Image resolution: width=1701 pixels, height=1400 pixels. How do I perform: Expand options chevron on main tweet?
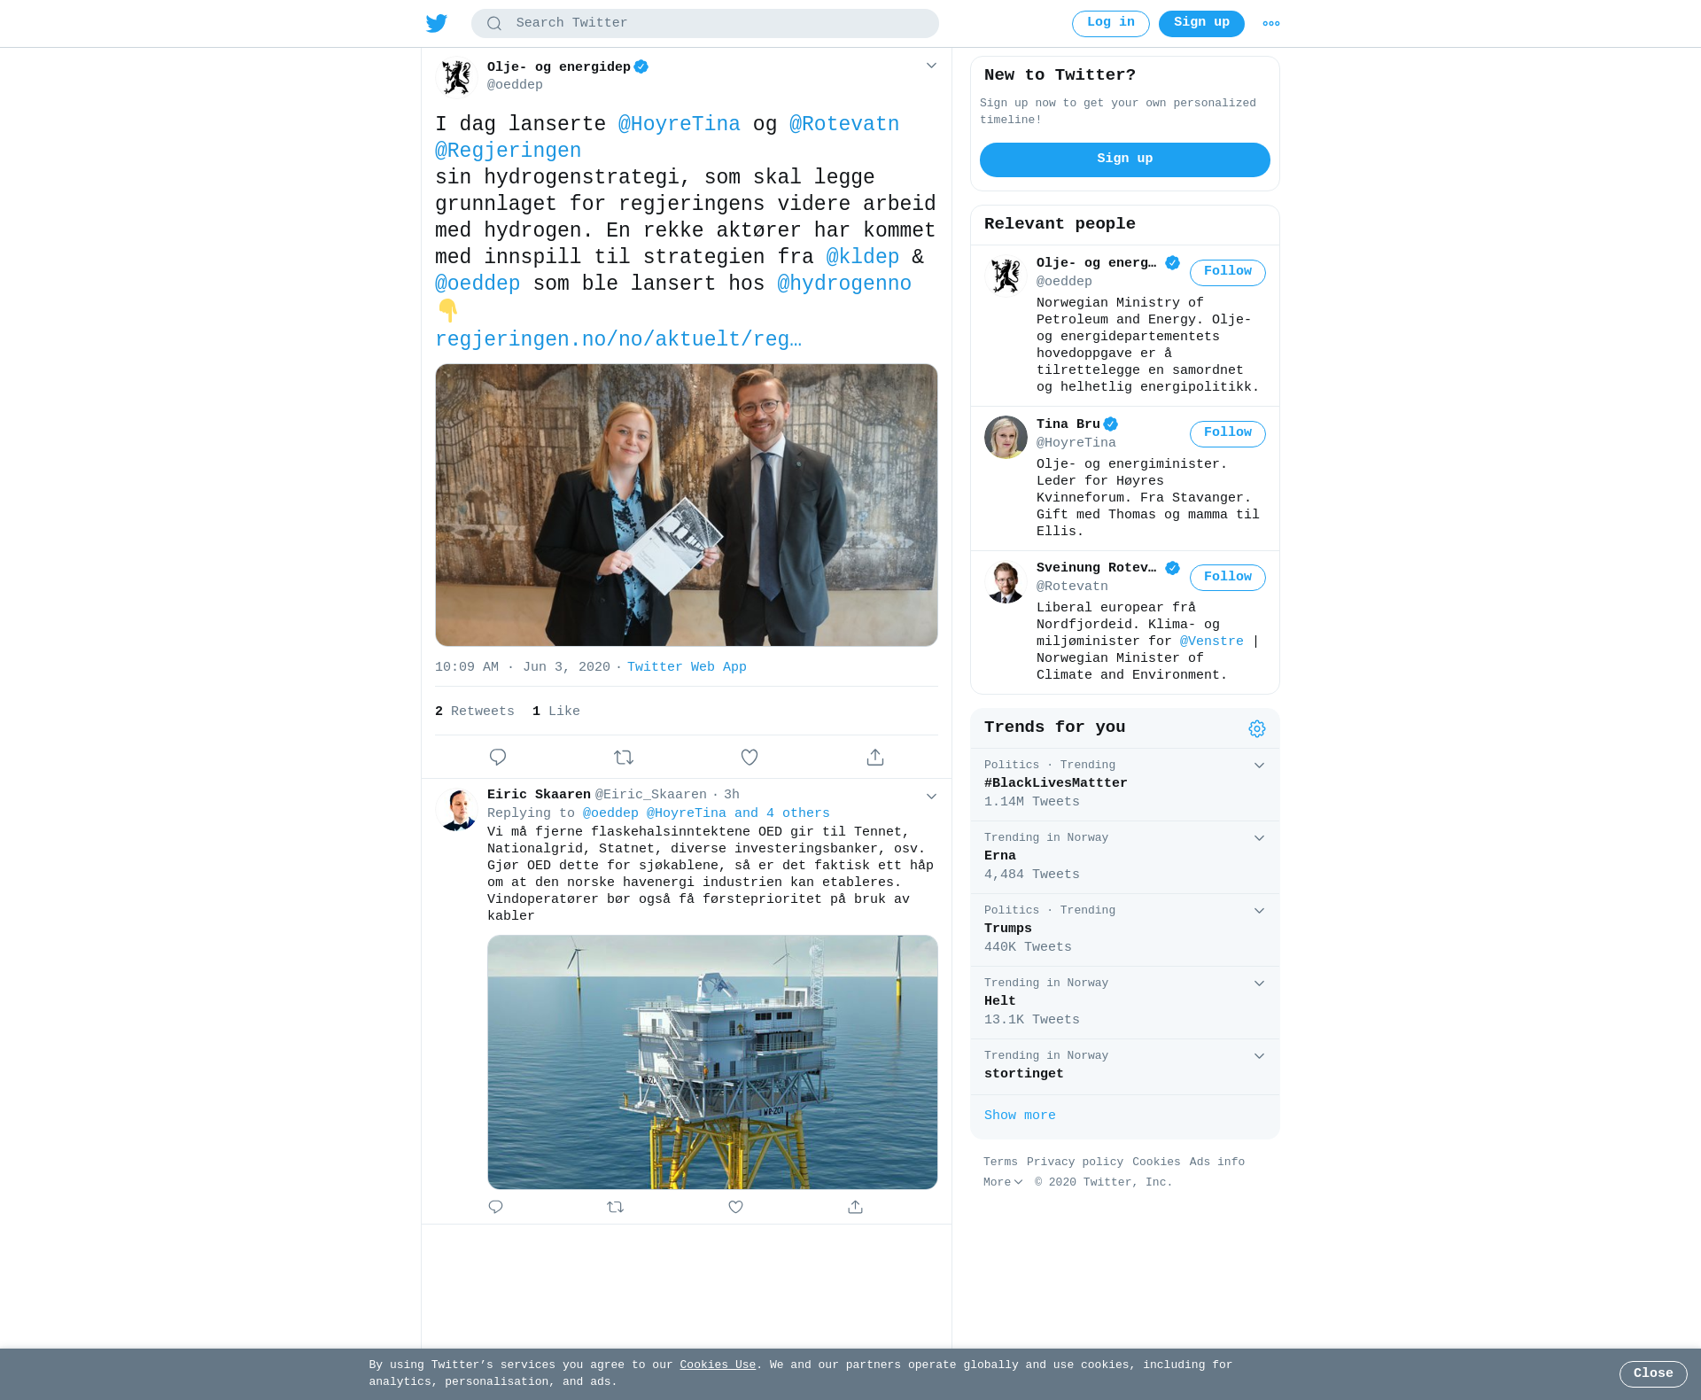(931, 66)
